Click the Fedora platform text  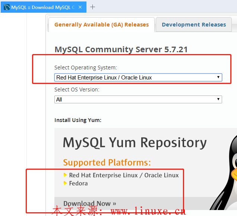78,183
